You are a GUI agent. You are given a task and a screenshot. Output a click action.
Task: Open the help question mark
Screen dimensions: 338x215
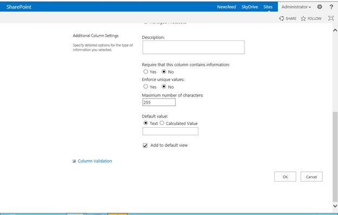point(332,7)
